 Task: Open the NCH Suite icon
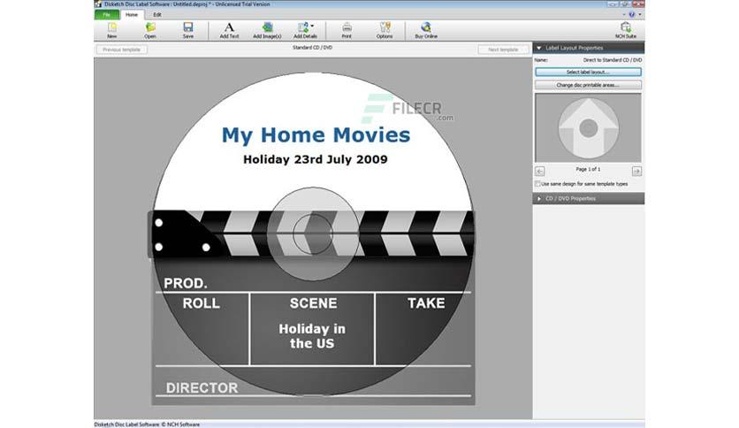coord(626,29)
